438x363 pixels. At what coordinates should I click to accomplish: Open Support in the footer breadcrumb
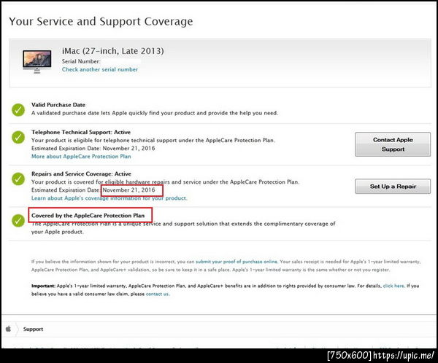(x=33, y=329)
